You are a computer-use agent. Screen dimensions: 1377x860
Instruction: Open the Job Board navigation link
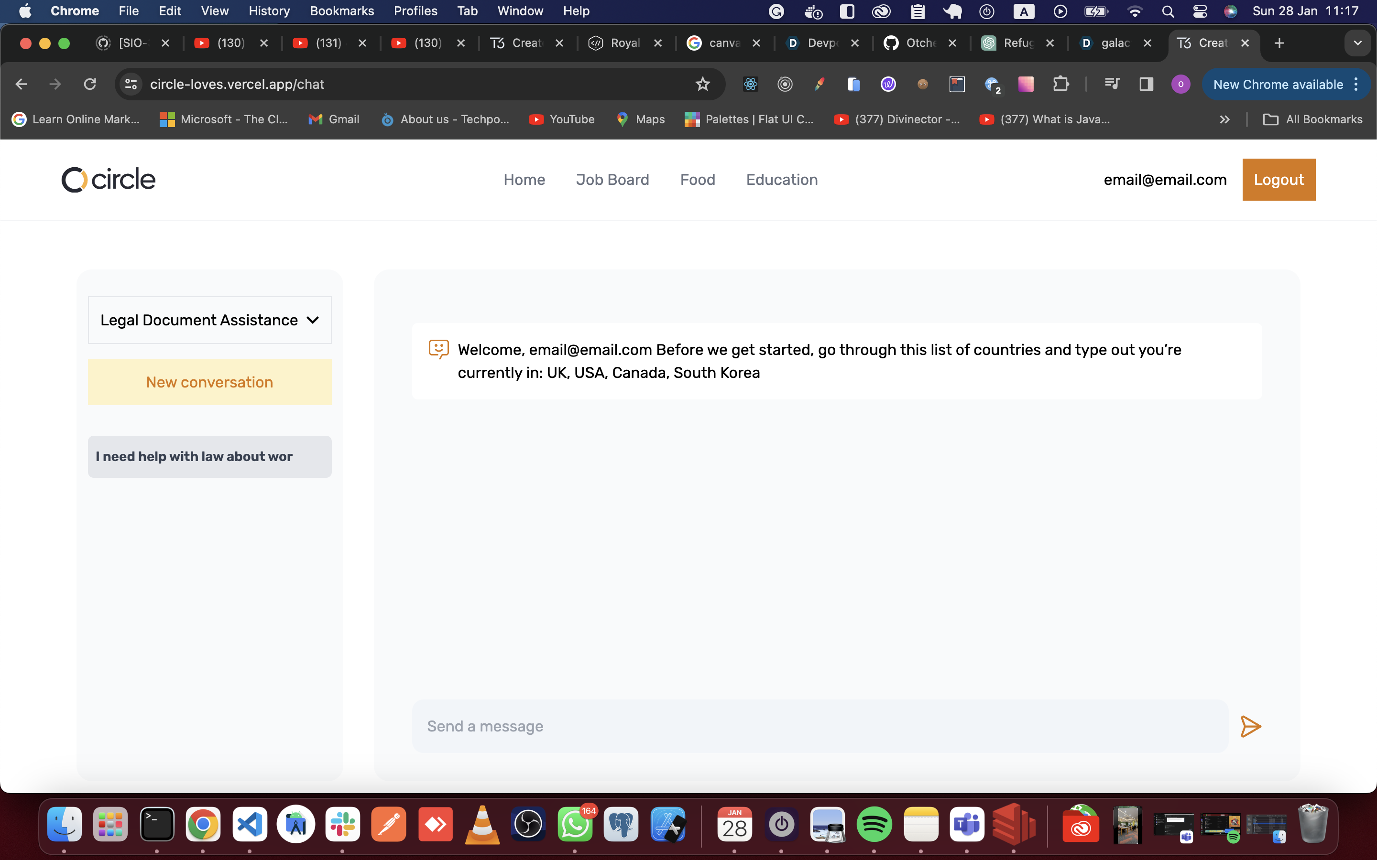pos(612,180)
